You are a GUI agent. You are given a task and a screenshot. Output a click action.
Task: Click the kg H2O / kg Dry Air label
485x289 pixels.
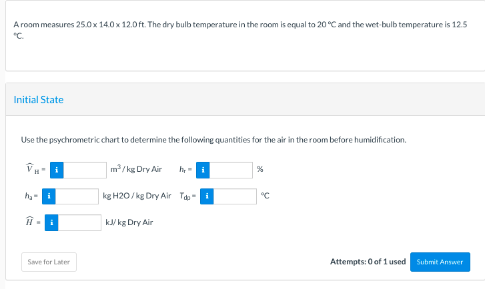(x=137, y=196)
